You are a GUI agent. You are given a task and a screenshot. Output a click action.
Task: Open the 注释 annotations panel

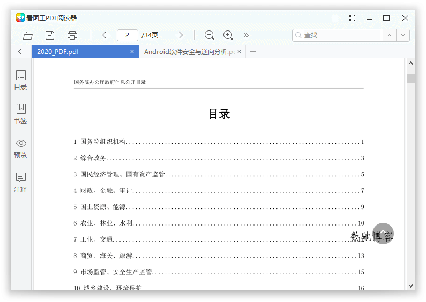21,182
